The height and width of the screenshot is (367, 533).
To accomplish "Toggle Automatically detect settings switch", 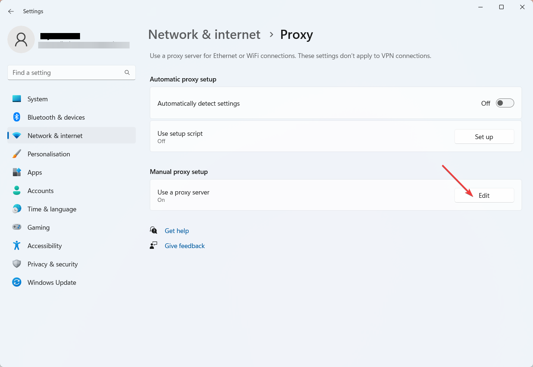I will click(505, 103).
